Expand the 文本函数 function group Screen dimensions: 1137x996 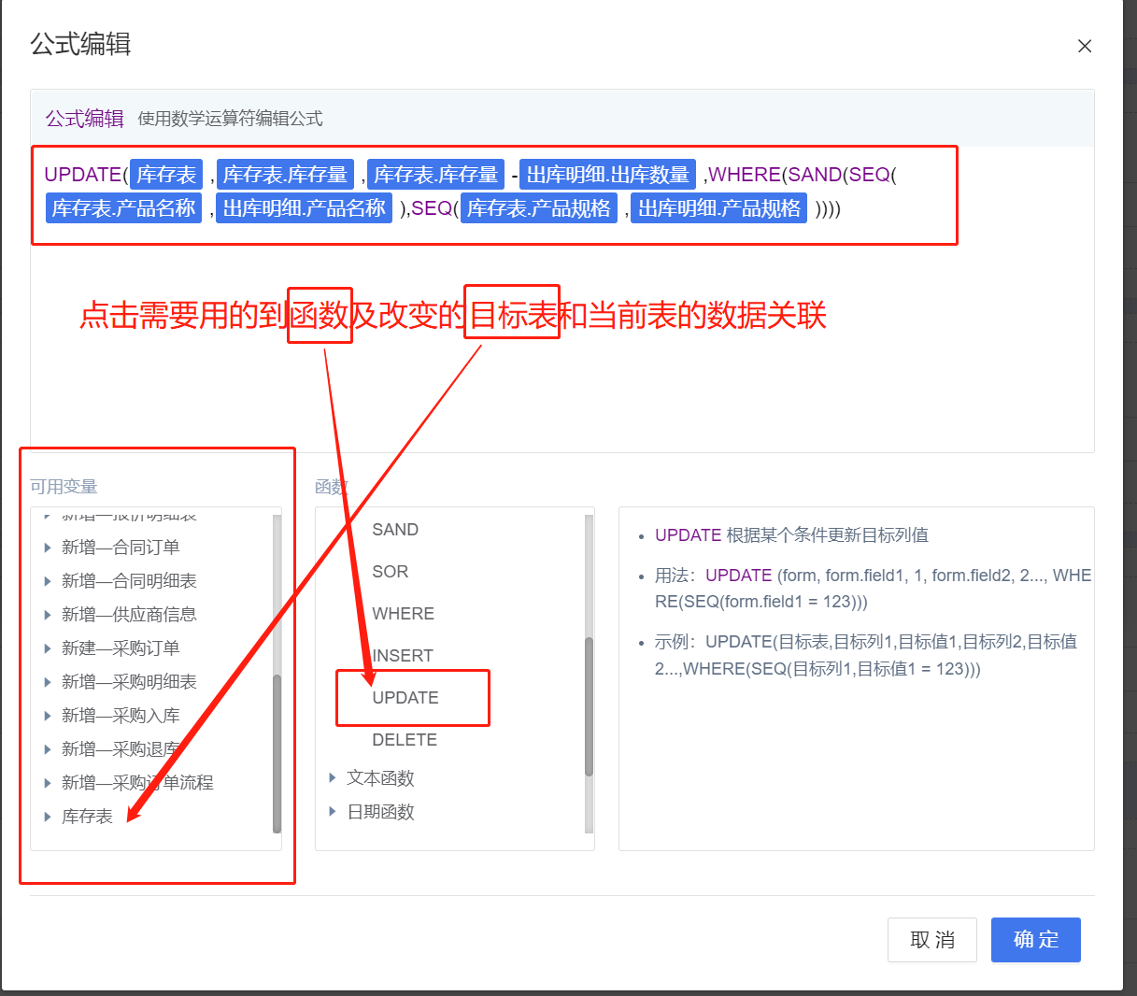tap(333, 777)
